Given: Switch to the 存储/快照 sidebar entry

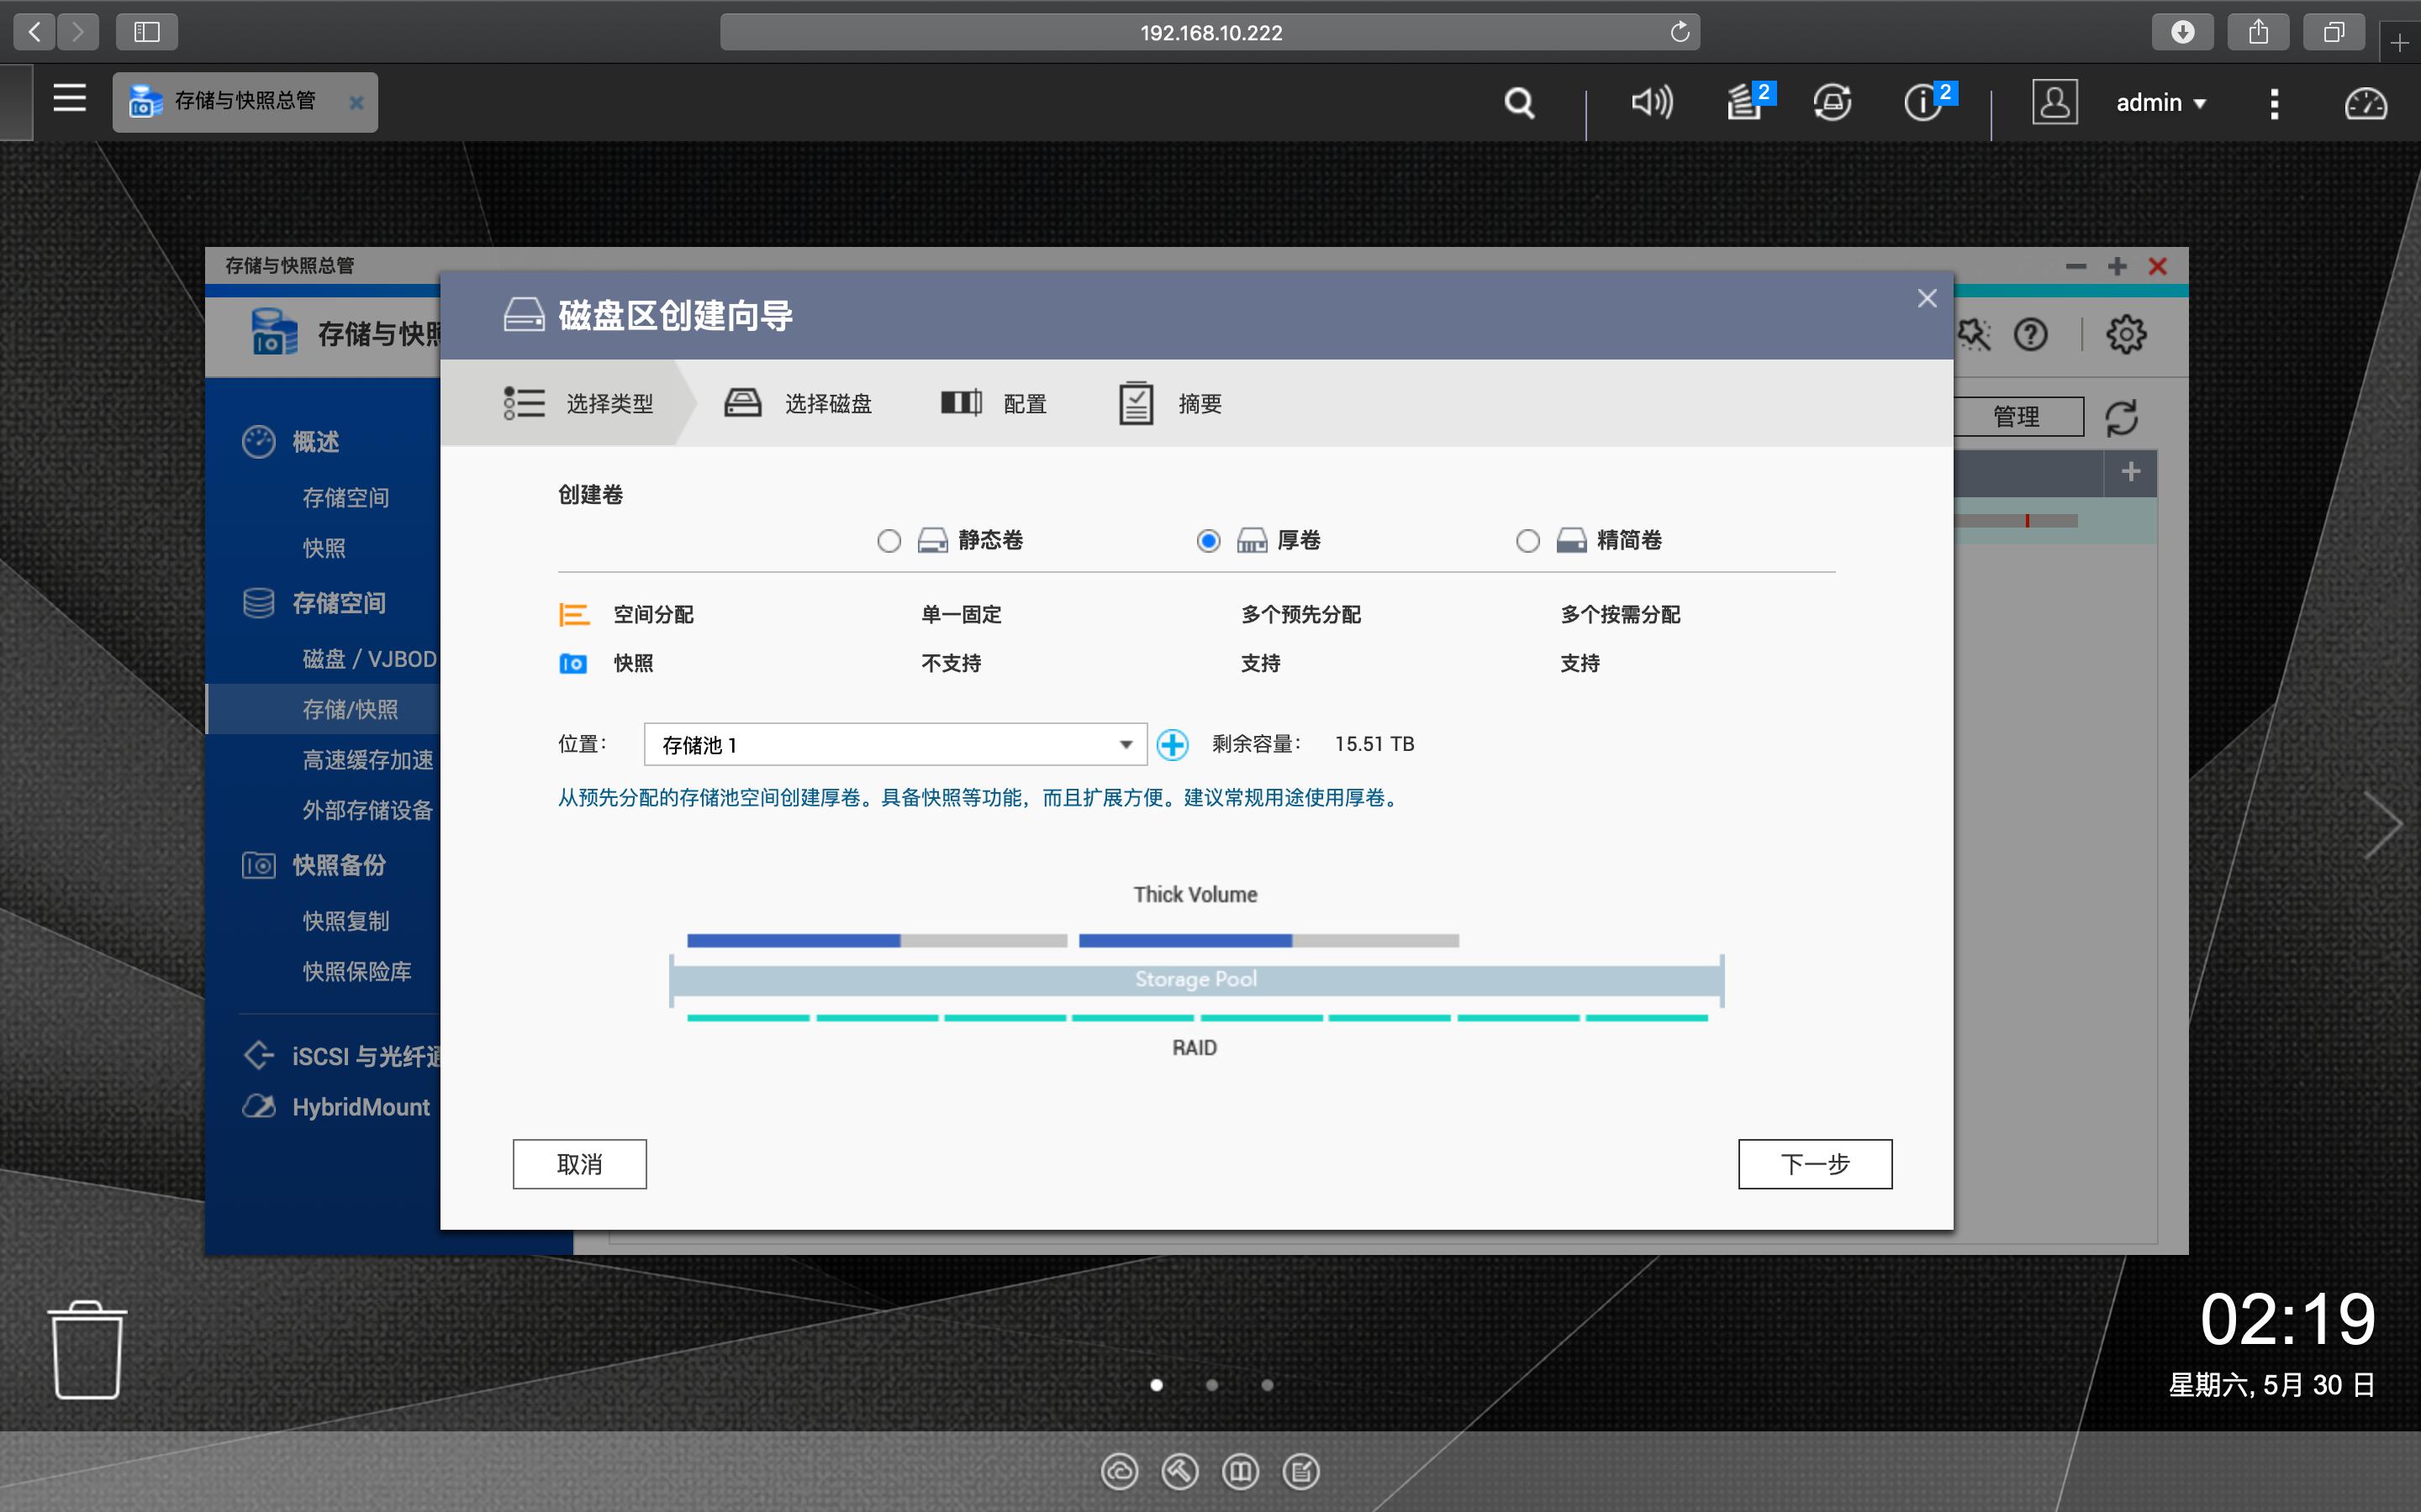Looking at the screenshot, I should pos(351,709).
